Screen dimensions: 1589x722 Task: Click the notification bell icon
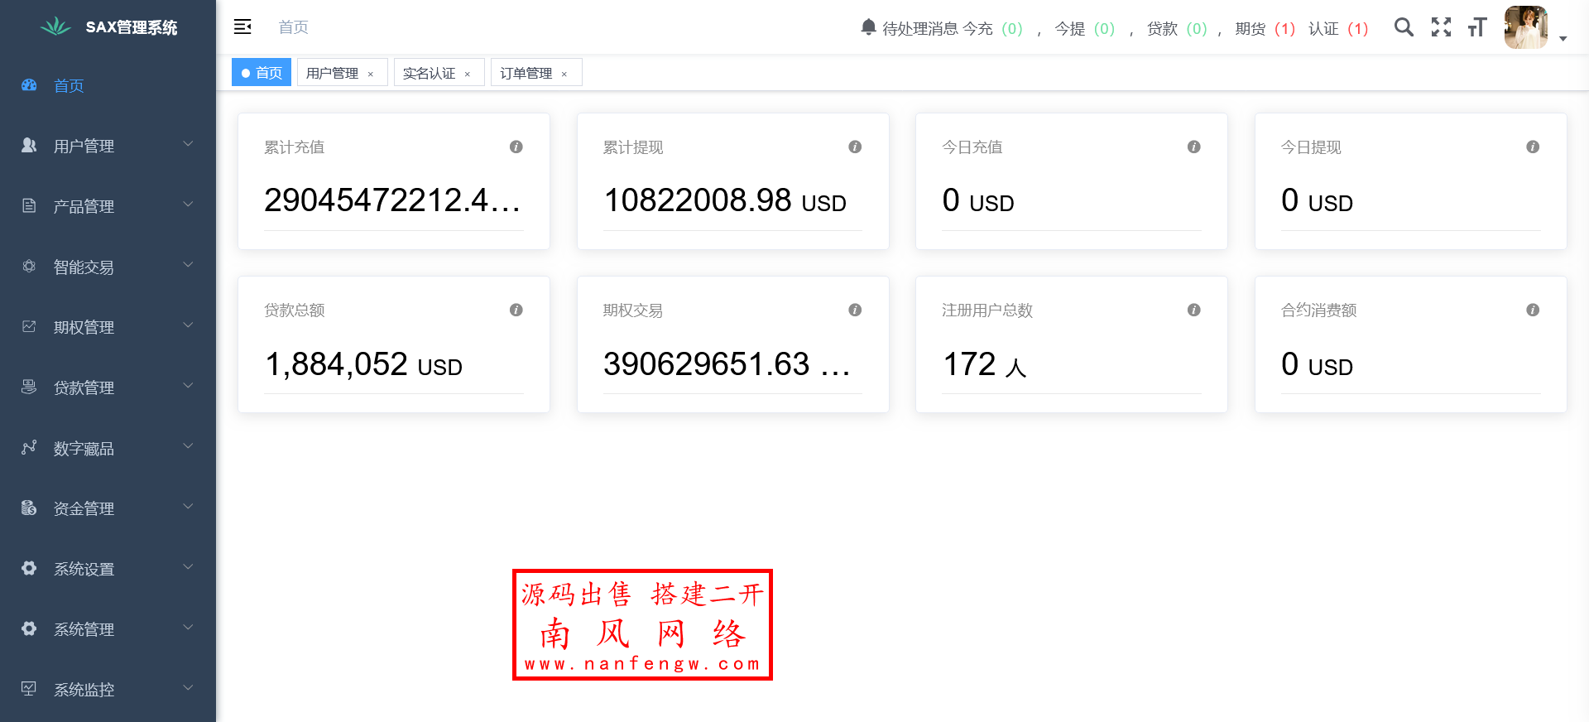point(868,27)
